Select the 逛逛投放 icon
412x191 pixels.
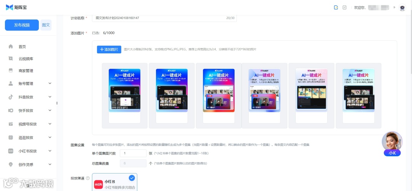[11, 137]
